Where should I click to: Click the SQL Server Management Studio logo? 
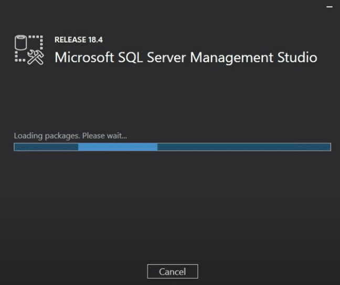tap(28, 51)
